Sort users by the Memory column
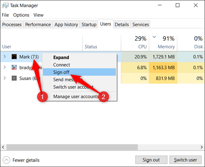 [x=166, y=47]
